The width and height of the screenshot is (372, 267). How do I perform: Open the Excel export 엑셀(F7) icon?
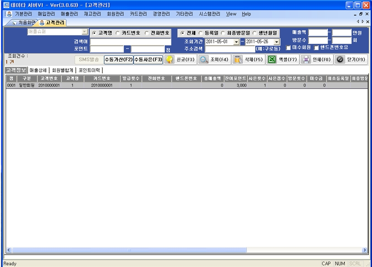(273, 59)
